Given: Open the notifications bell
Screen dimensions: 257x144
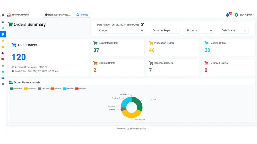Looking at the screenshot, I should (x=228, y=15).
